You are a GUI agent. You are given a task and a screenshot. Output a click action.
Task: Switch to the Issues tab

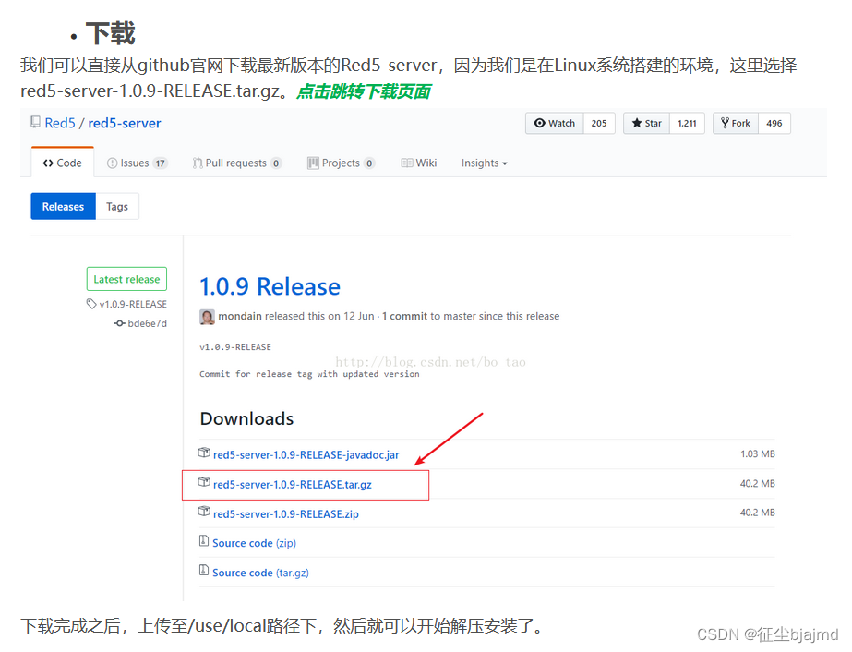click(x=138, y=163)
